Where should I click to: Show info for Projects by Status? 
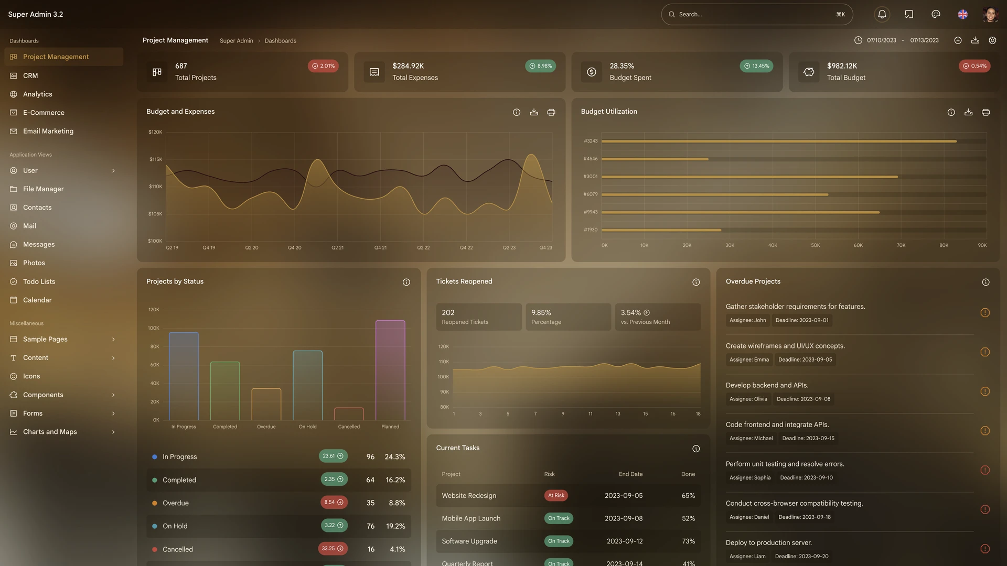tap(406, 282)
